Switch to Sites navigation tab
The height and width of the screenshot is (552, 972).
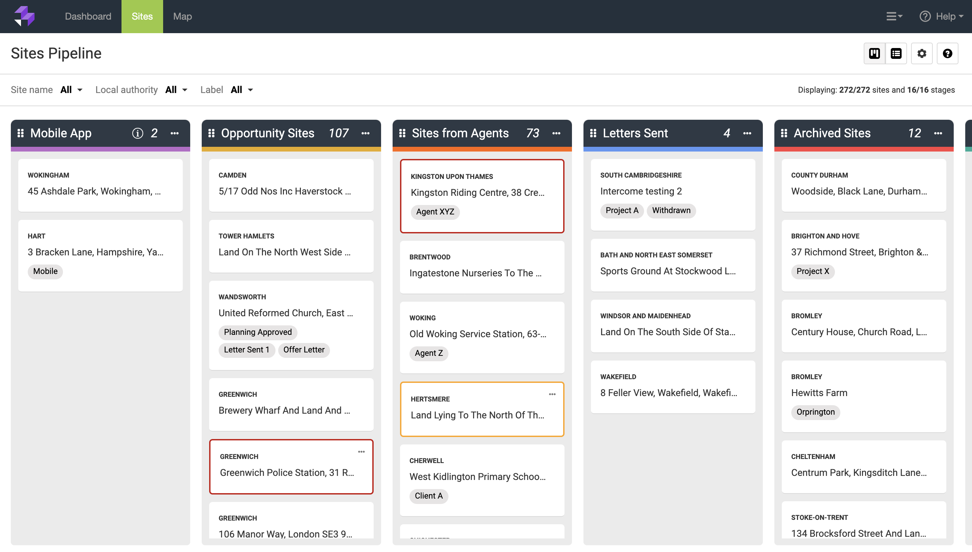142,16
